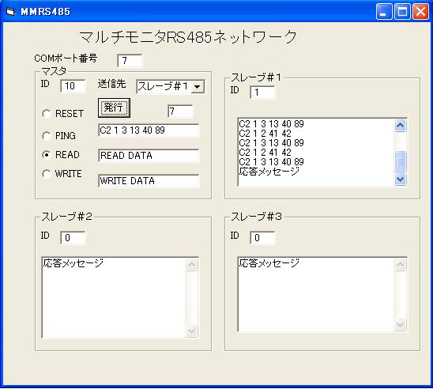Image resolution: width=433 pixels, height=389 pixels.
Task: Select the PING radio option
Action: point(46,136)
